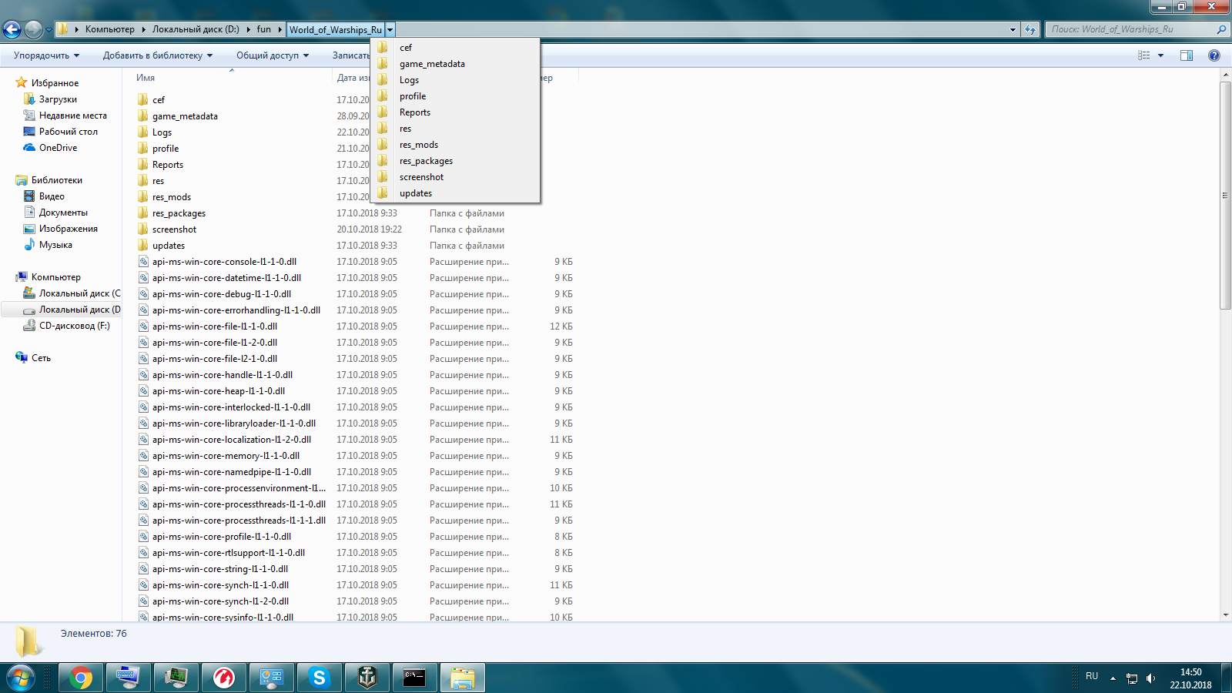Image resolution: width=1232 pixels, height=693 pixels.
Task: Open Skype from the taskbar
Action: pyautogui.click(x=319, y=678)
